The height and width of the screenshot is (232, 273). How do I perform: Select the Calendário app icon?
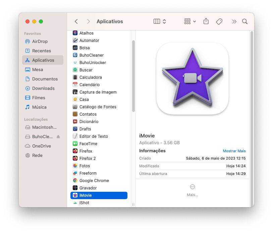pos(75,84)
